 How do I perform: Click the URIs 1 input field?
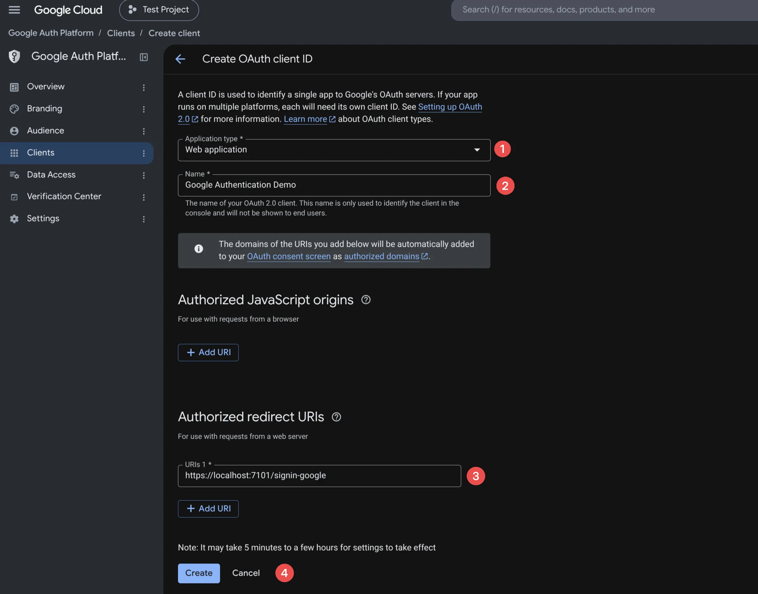point(319,476)
